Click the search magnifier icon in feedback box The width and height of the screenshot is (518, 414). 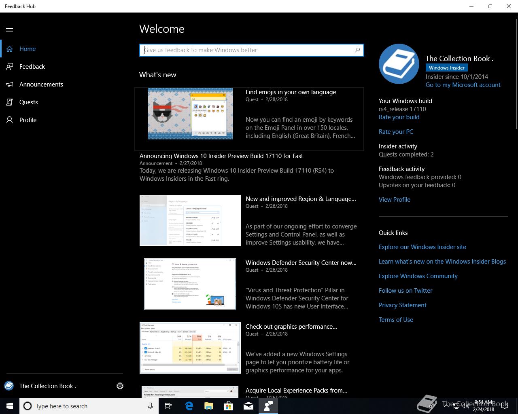tap(357, 50)
